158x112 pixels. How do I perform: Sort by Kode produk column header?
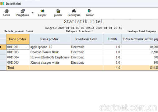point(18,39)
